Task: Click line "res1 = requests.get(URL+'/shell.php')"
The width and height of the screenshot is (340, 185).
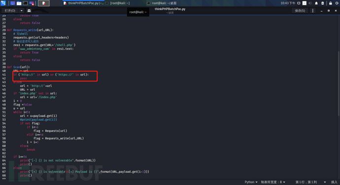Action: [x=44, y=45]
